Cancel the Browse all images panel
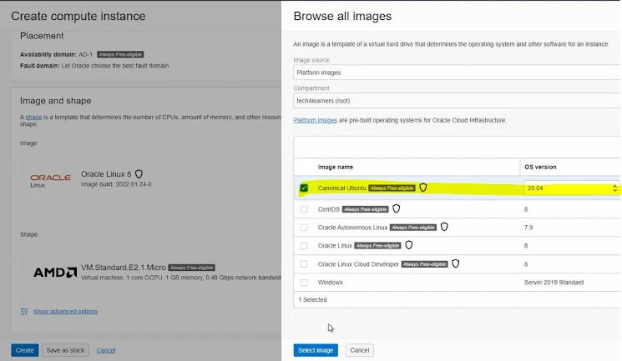Screen dimensions: 622x361 click(359, 350)
